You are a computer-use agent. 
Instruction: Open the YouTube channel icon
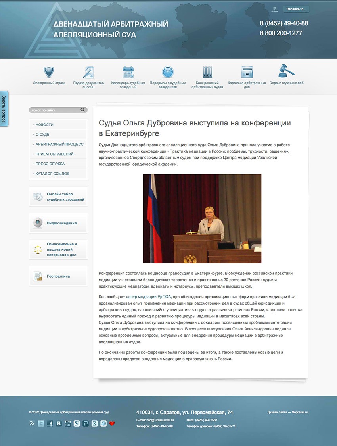coord(67,423)
